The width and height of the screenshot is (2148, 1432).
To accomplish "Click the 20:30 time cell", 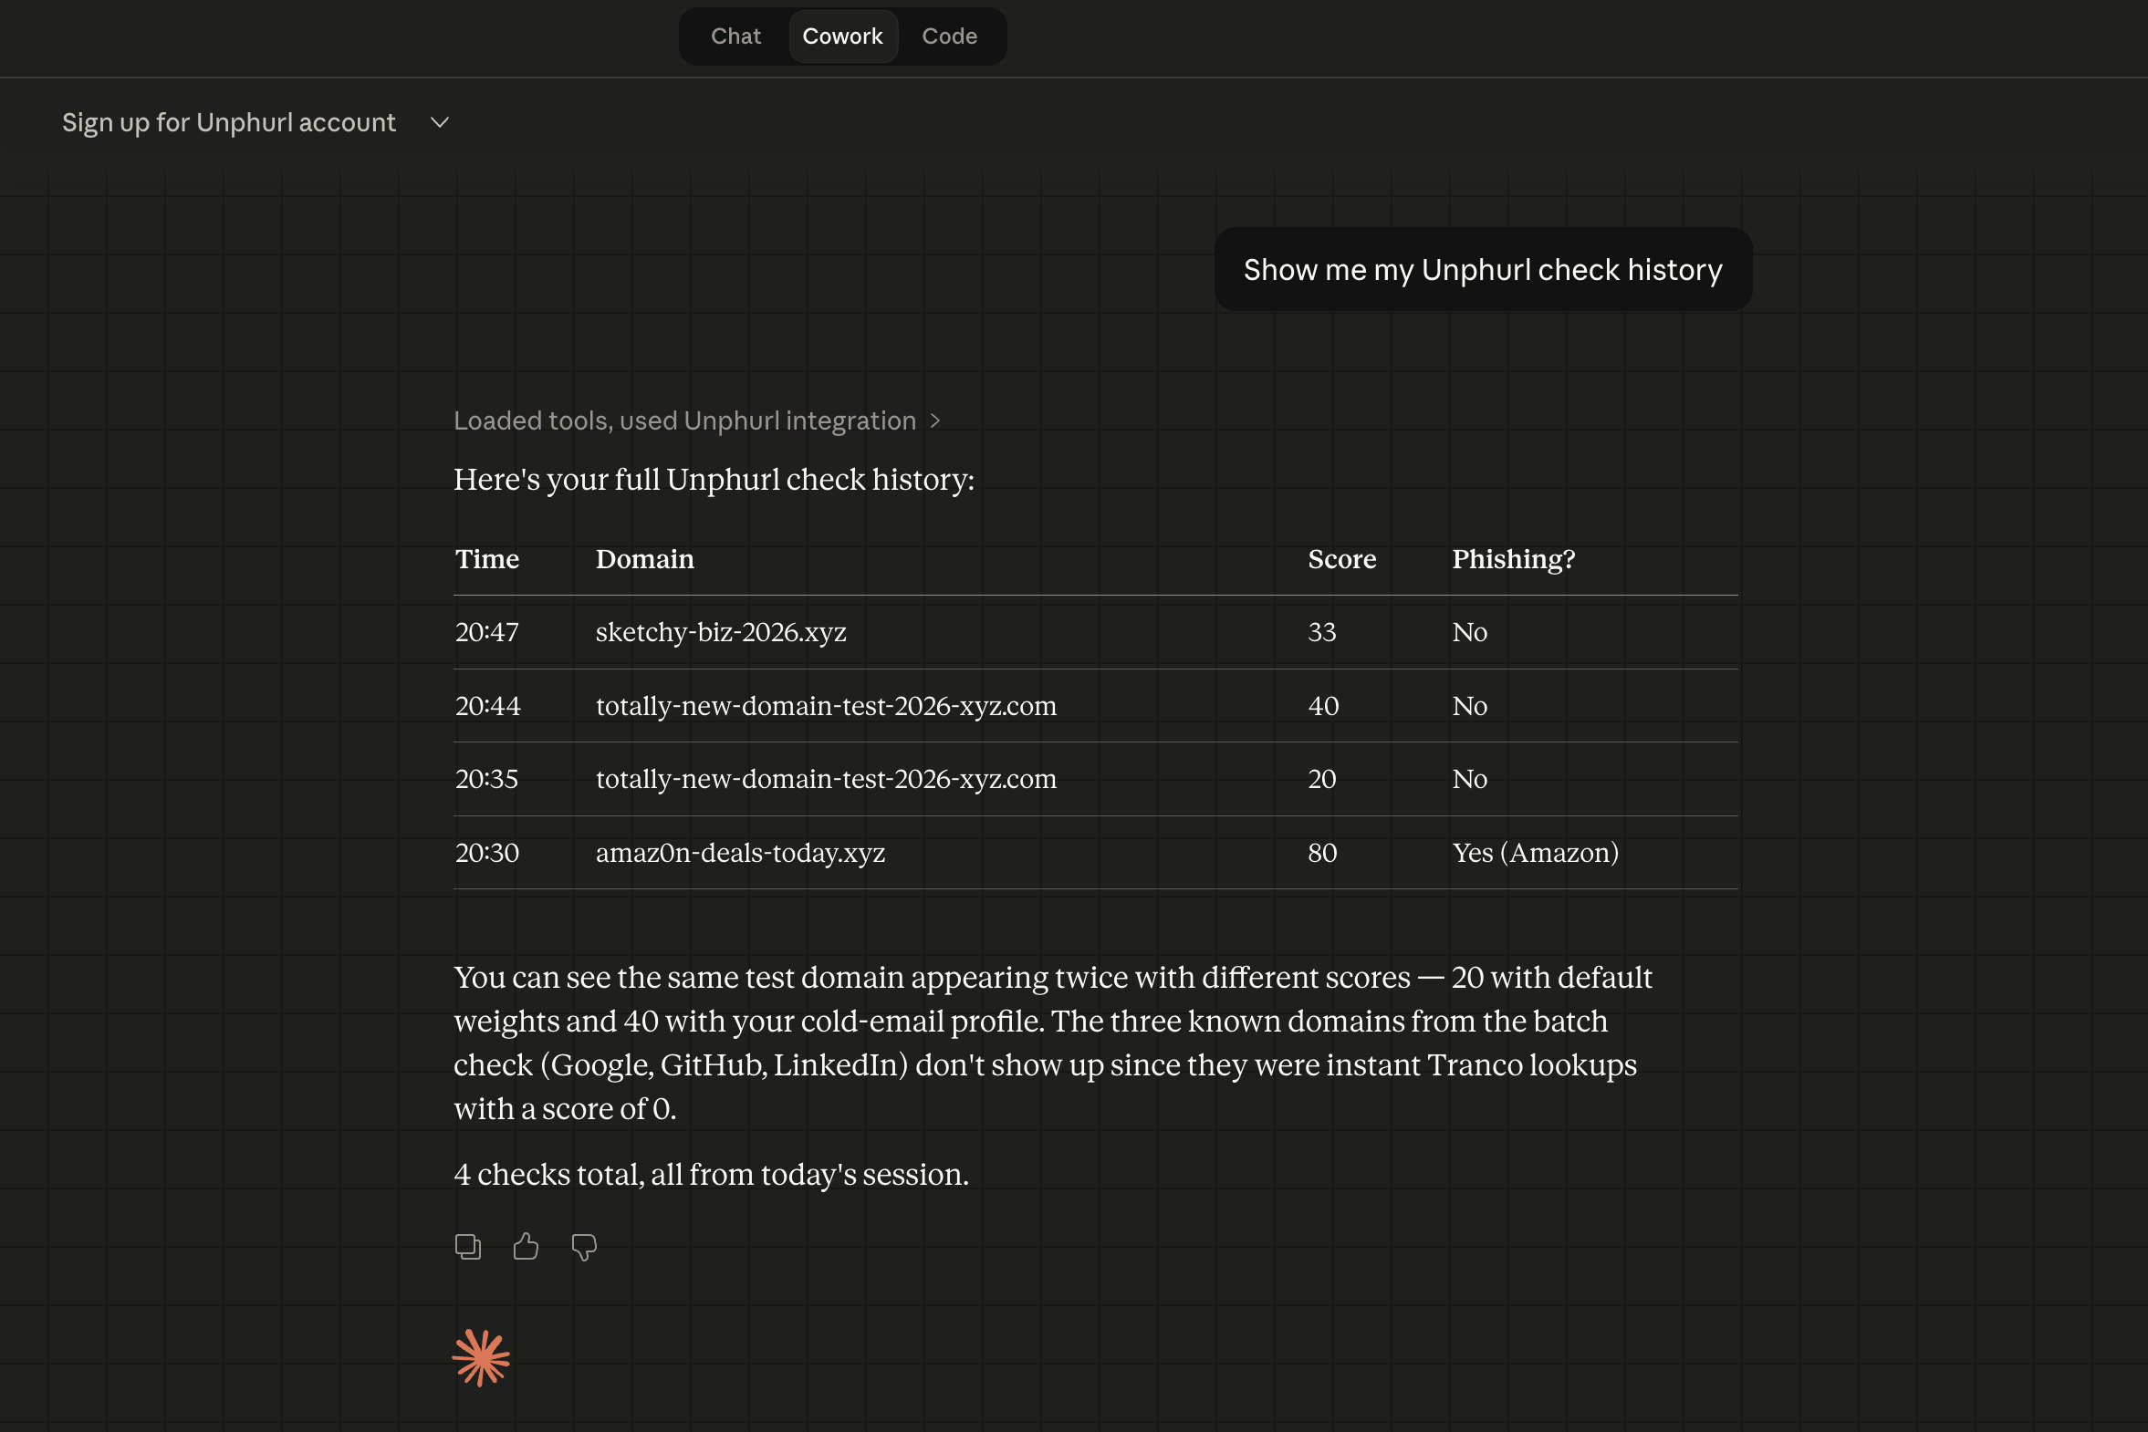I will click(487, 853).
